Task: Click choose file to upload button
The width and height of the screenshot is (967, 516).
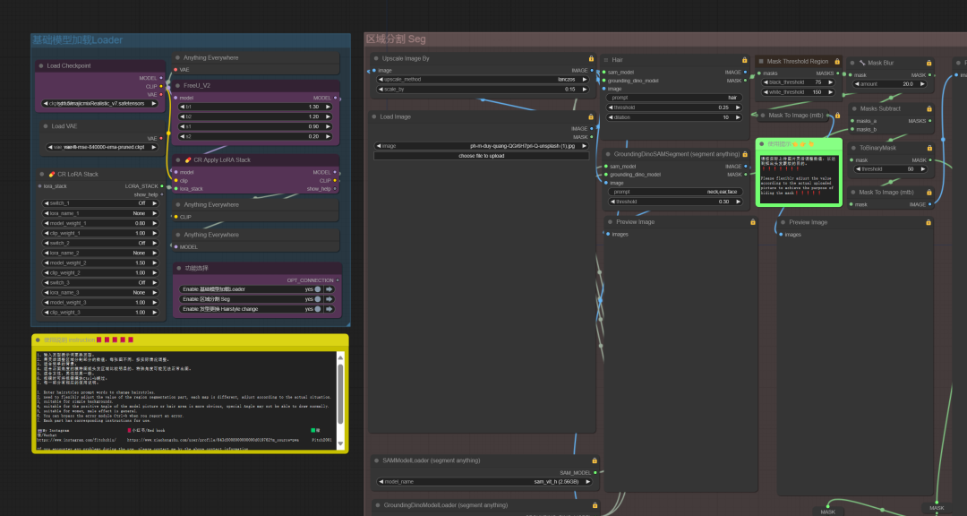Action: tap(482, 156)
